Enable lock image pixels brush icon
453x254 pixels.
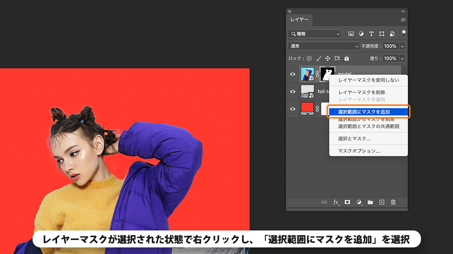point(319,58)
